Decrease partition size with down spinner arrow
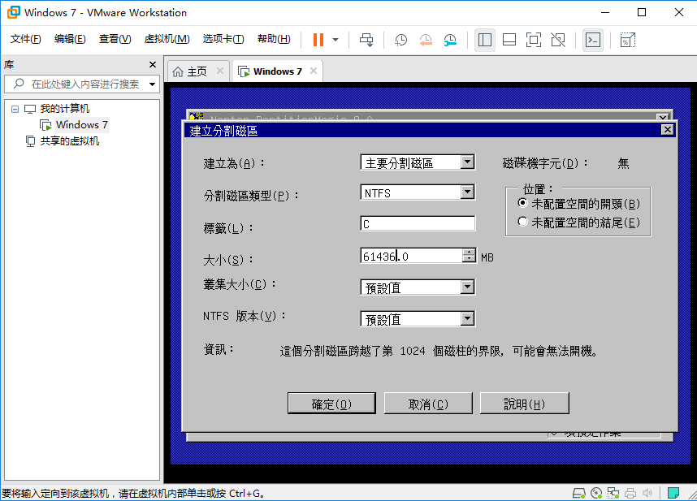The image size is (697, 501). click(469, 259)
